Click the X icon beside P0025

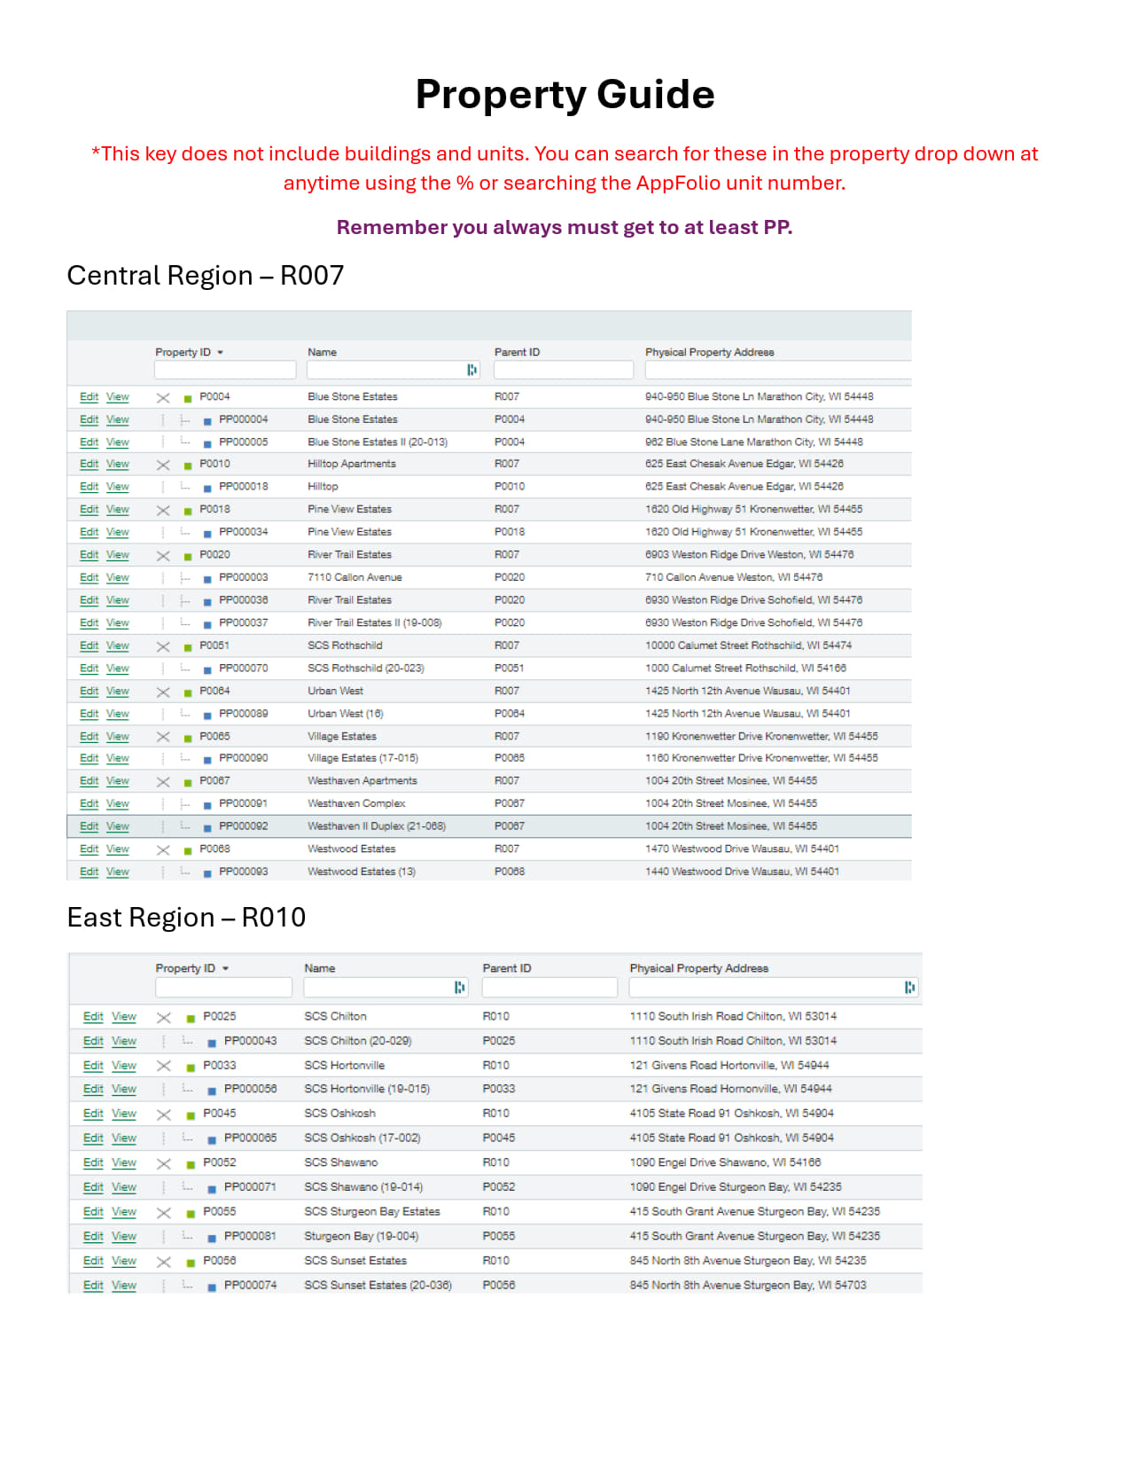(164, 1018)
